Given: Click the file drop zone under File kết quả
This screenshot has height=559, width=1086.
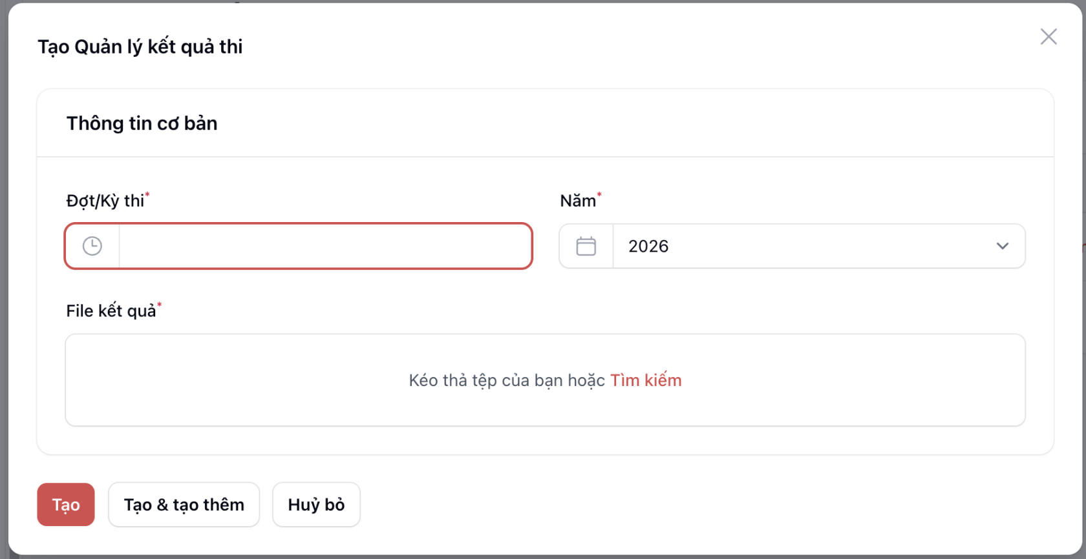Looking at the screenshot, I should pyautogui.click(x=545, y=380).
